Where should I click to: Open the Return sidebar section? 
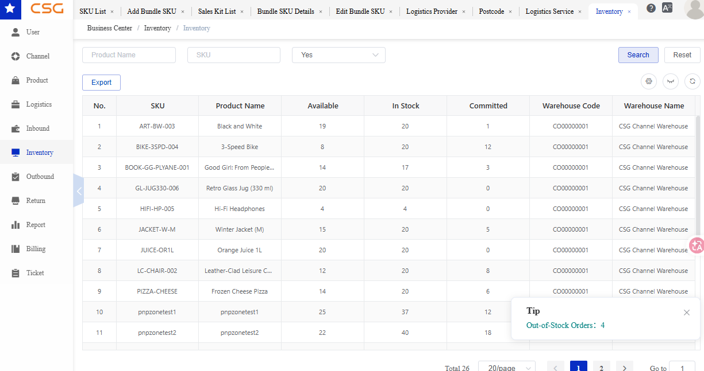[36, 201]
